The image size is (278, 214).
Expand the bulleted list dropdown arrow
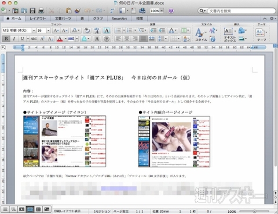pos(124,31)
